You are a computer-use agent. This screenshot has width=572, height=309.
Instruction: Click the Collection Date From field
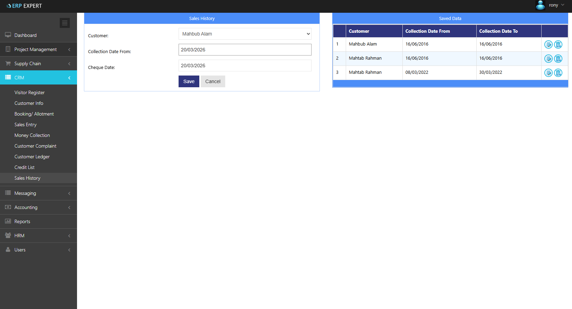click(x=245, y=50)
